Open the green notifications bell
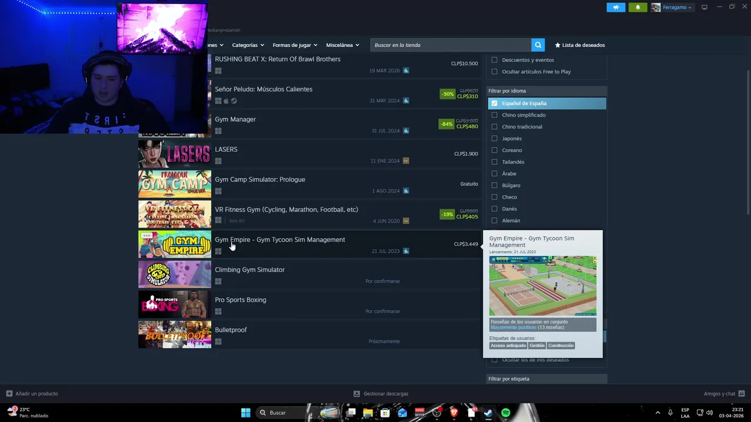 pyautogui.click(x=638, y=8)
